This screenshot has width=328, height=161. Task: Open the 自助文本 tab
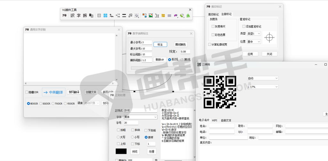pos(226,120)
